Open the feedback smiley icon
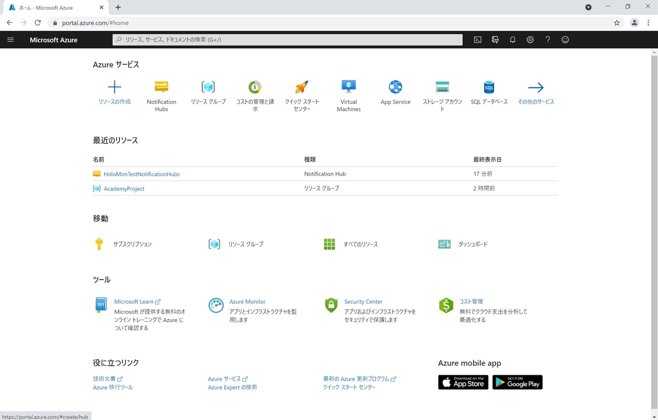The height and width of the screenshot is (420, 658). [x=565, y=39]
